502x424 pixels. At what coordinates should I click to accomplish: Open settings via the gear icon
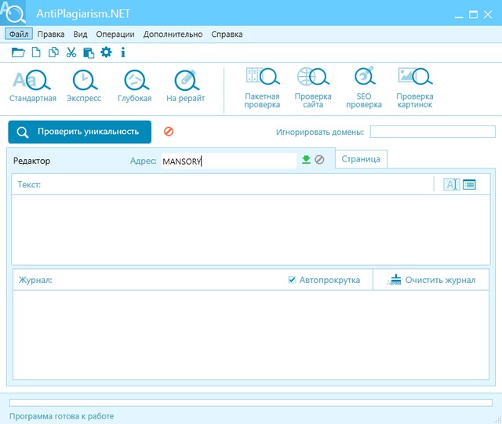coord(106,53)
